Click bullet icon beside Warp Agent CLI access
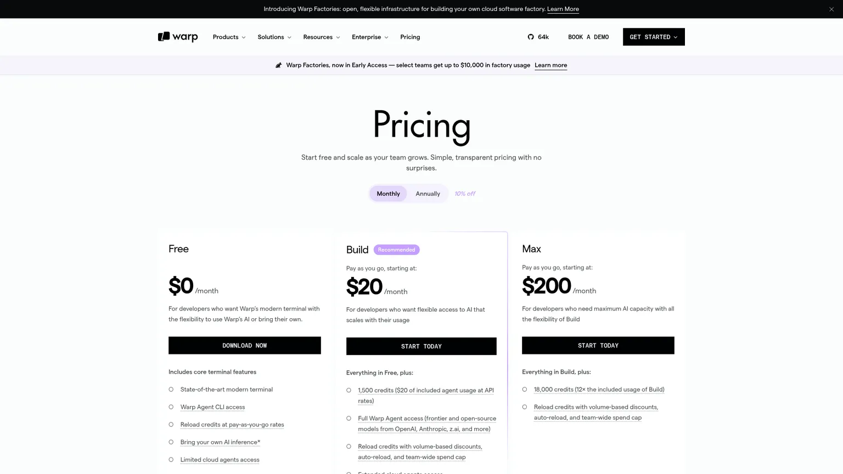 coord(171,407)
